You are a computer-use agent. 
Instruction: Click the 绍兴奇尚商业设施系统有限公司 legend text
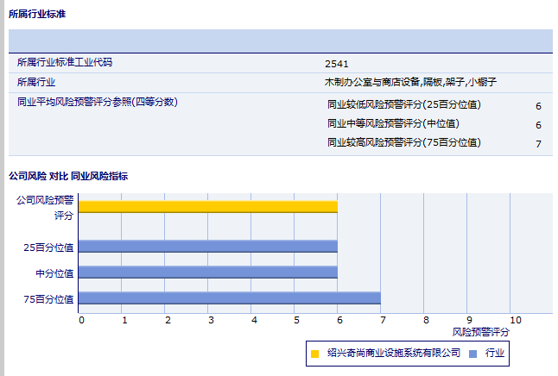tap(392, 354)
